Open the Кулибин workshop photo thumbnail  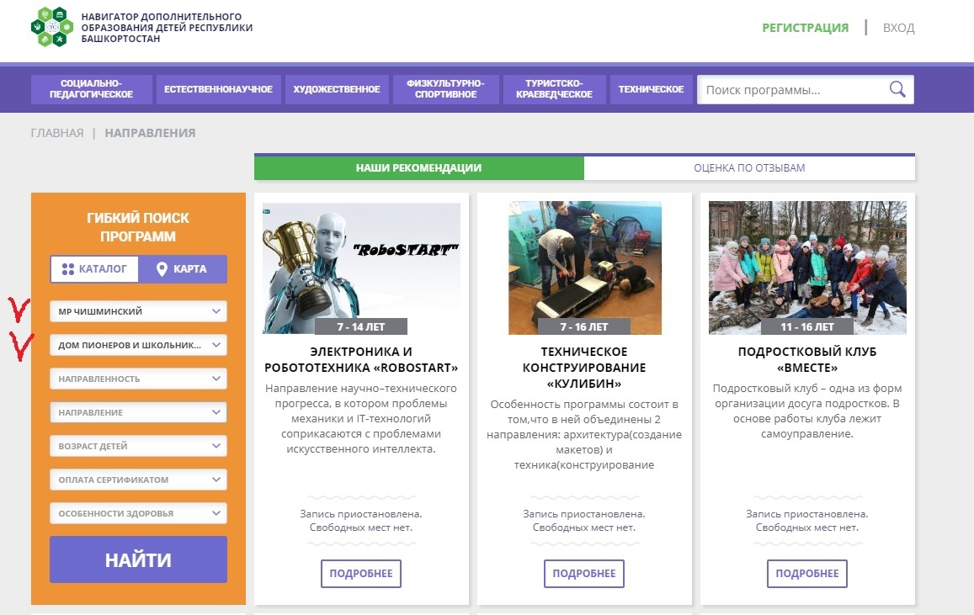click(x=584, y=268)
